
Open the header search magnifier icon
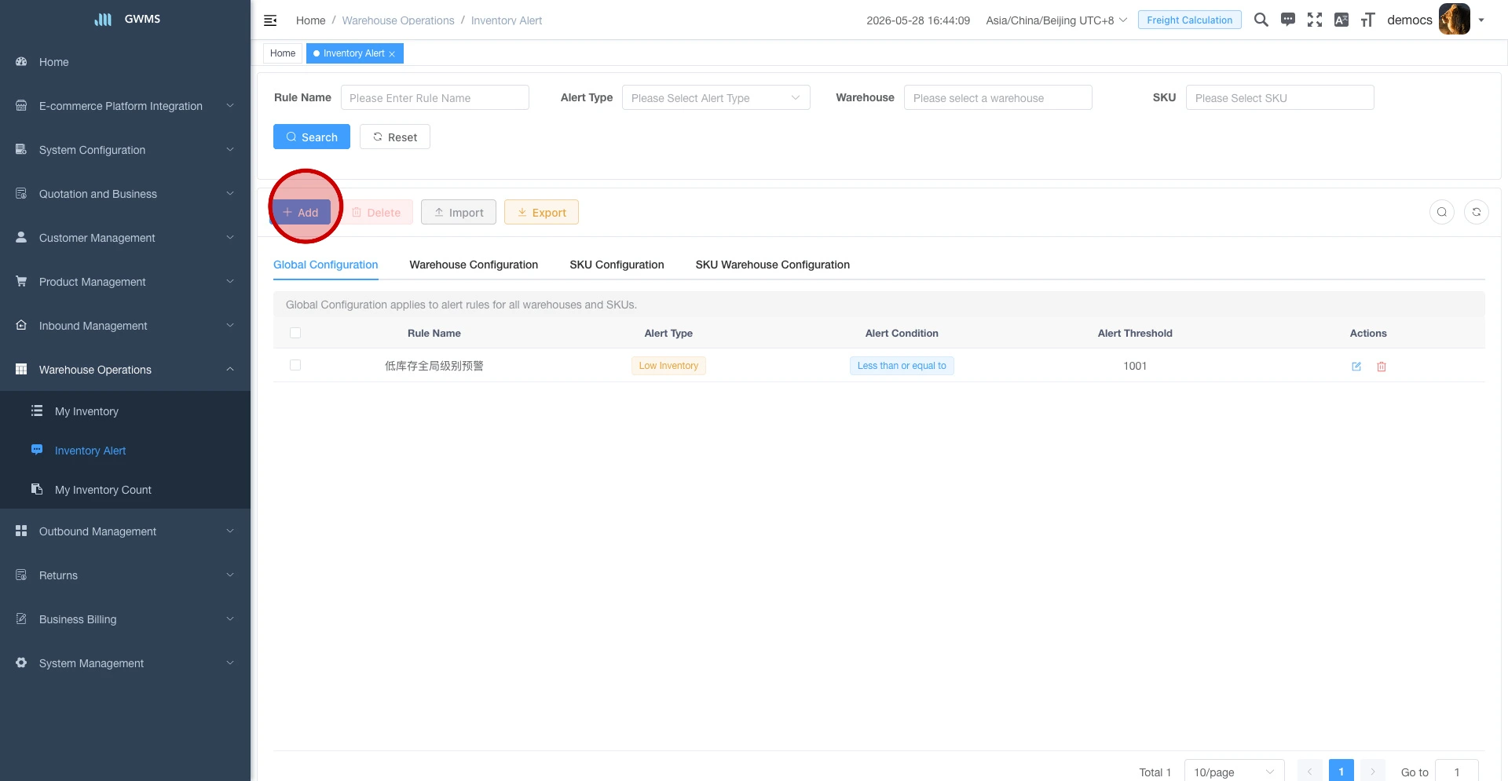coord(1261,20)
